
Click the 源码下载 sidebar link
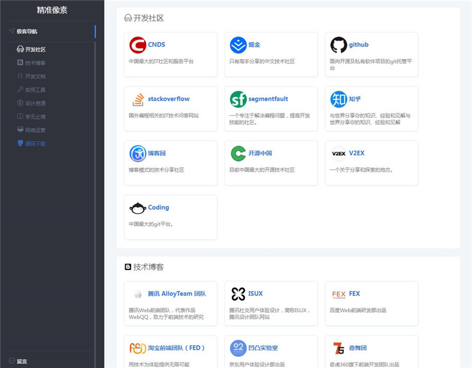point(35,144)
